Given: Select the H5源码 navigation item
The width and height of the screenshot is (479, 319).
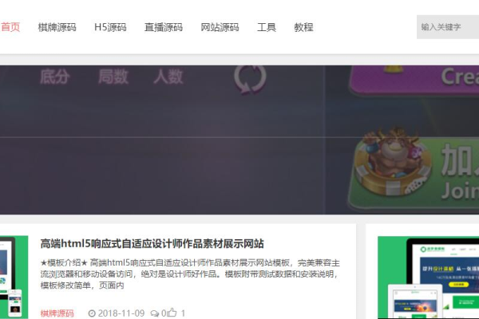Looking at the screenshot, I should point(110,27).
